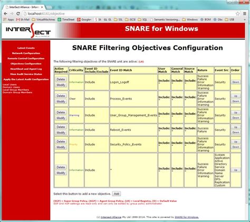Screen dimensions: 250x222
Task: Delete the Logon_Logoff objective
Action: 61,79
